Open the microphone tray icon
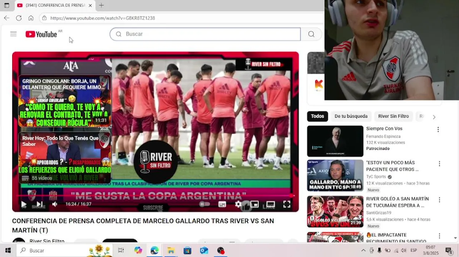 pyautogui.click(x=379, y=251)
